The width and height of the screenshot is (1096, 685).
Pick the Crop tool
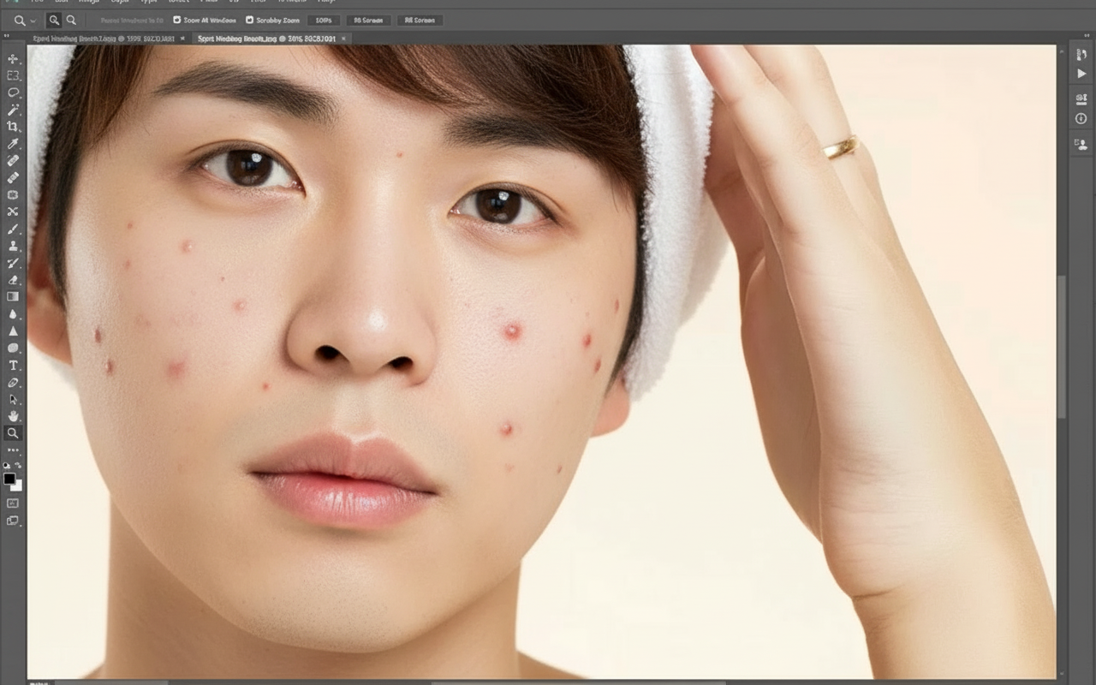(x=13, y=127)
